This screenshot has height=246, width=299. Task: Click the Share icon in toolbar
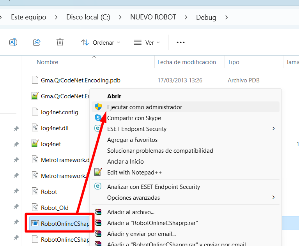click(x=37, y=42)
